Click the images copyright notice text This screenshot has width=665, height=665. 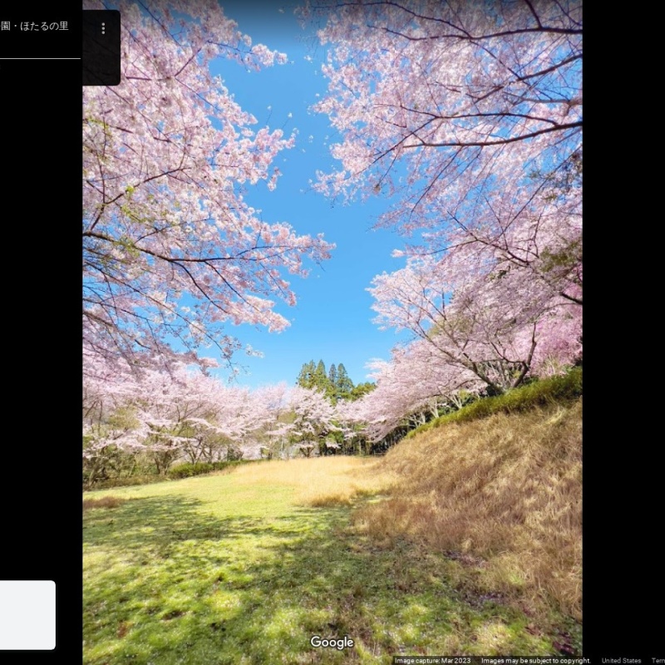tap(535, 661)
